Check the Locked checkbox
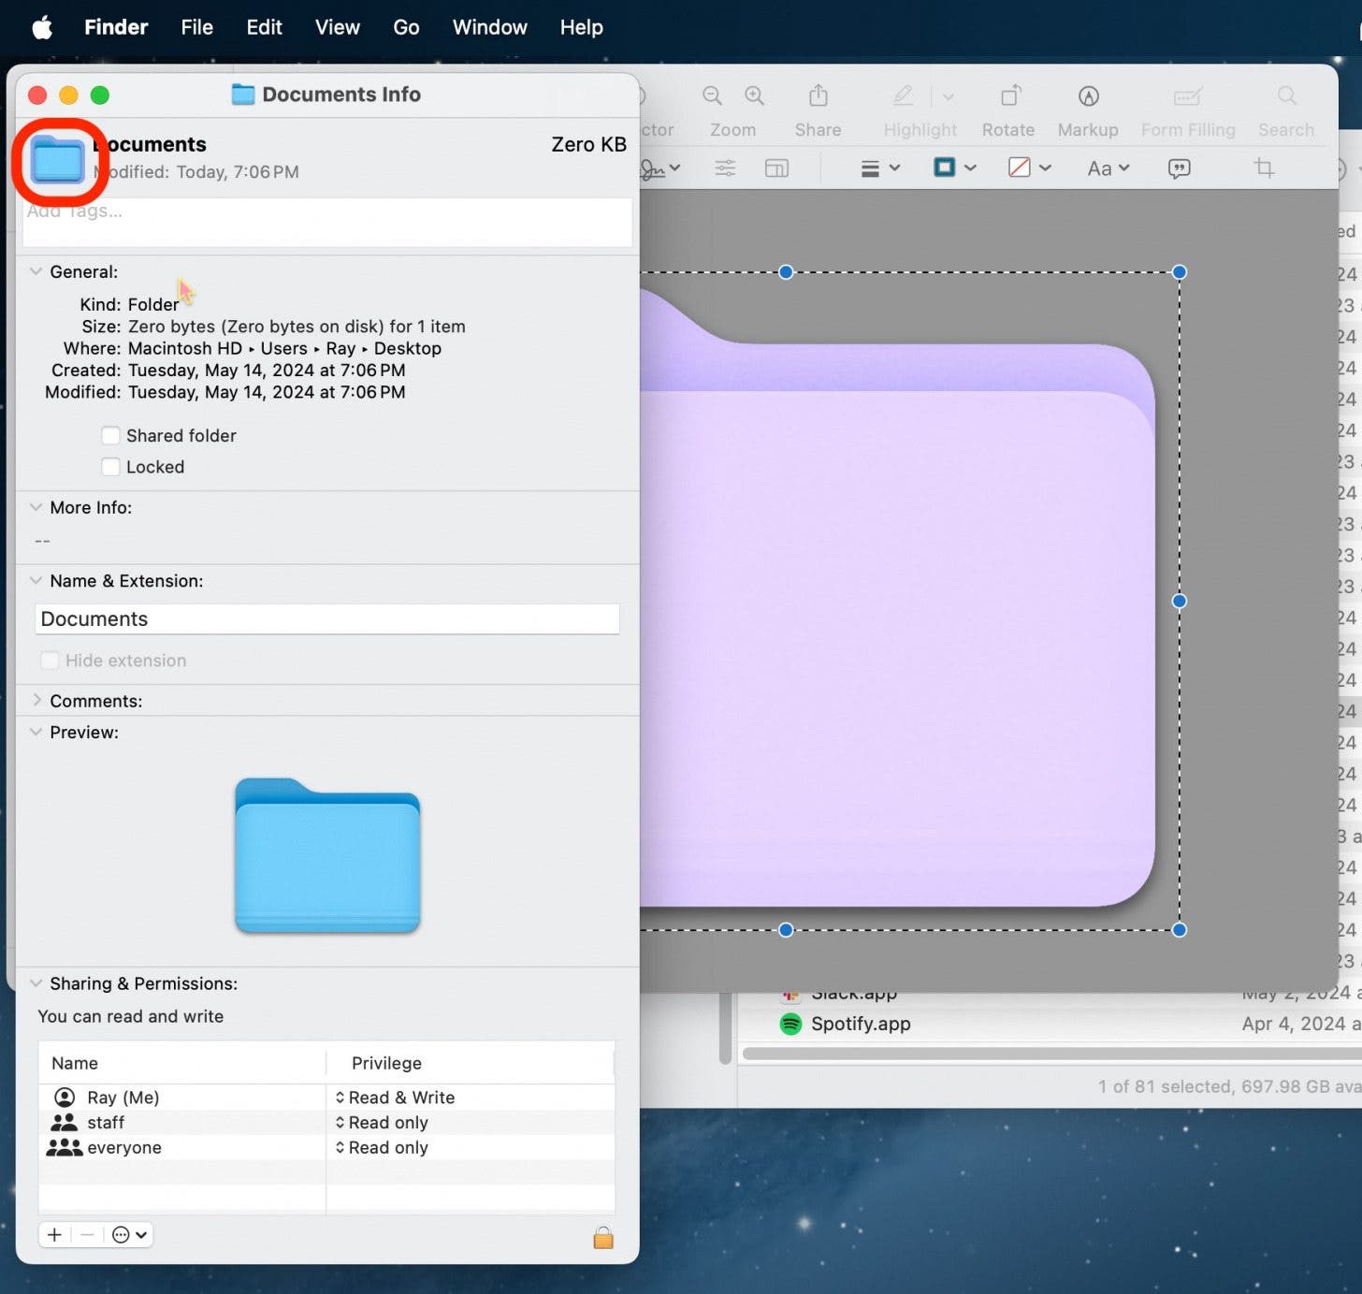The height and width of the screenshot is (1294, 1362). click(110, 466)
